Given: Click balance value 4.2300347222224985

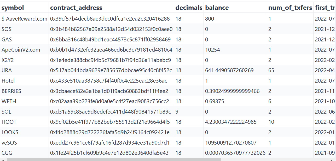Looking at the screenshot, I should (x=231, y=122).
